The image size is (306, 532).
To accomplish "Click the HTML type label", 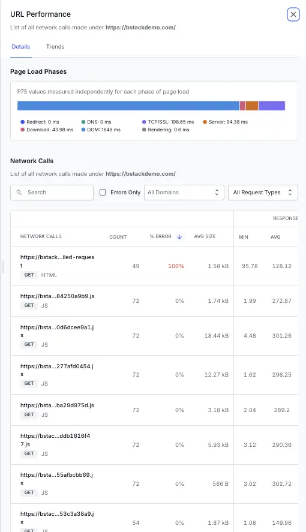I will (49, 275).
